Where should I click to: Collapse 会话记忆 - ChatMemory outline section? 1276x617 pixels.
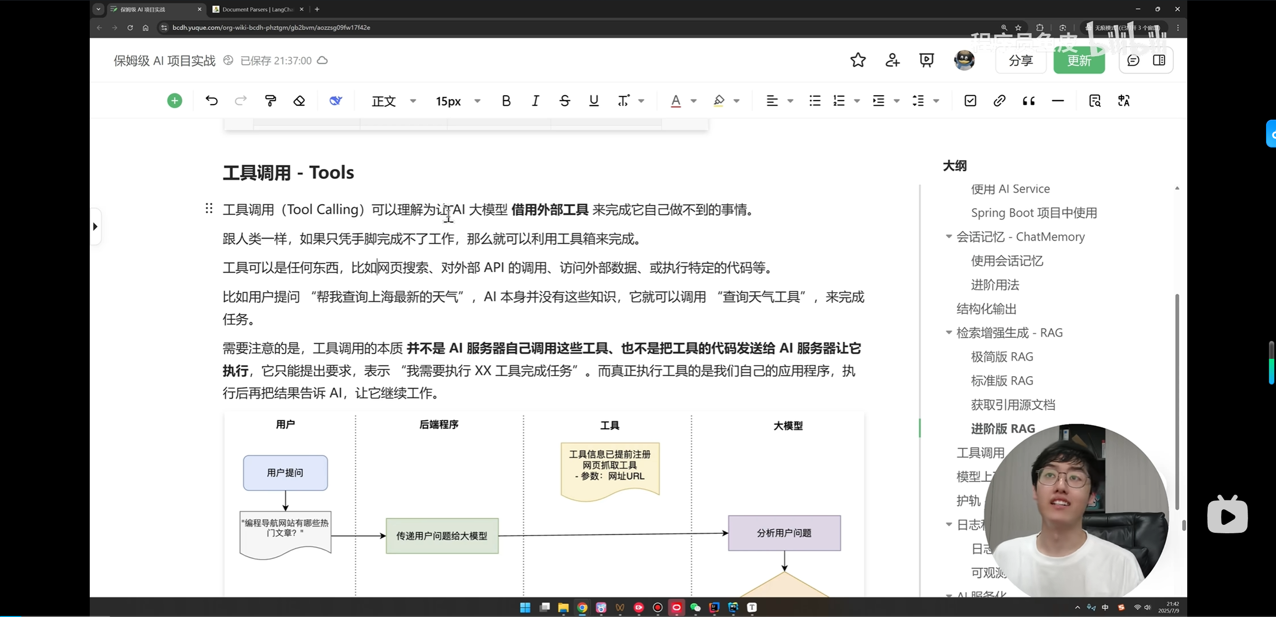pos(949,236)
